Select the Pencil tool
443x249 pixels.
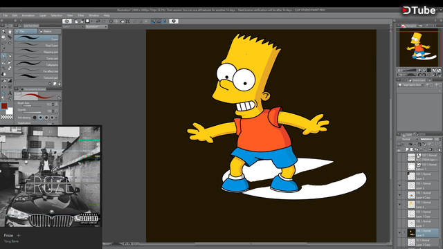(x=10, y=56)
